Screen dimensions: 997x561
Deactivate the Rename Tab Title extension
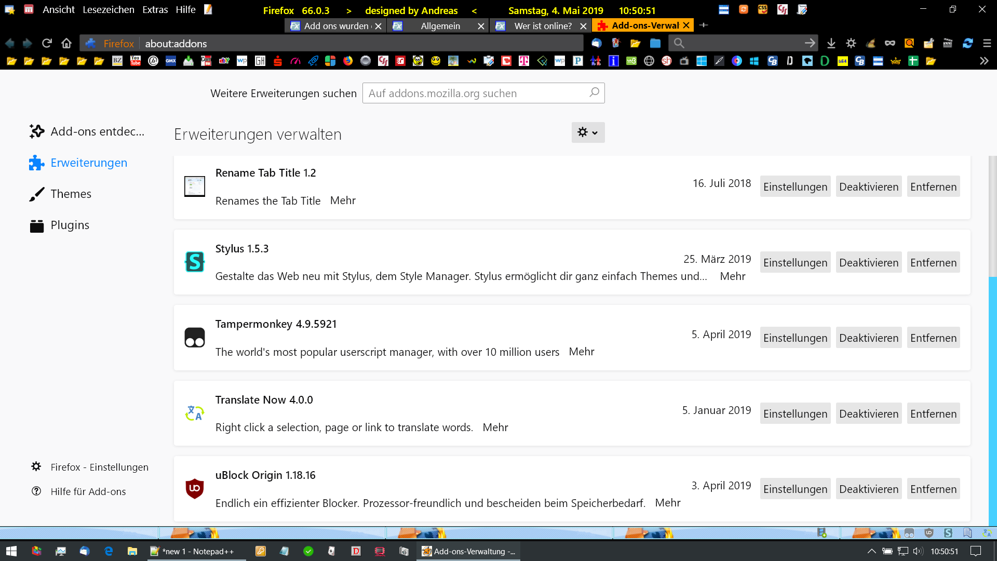coord(868,186)
